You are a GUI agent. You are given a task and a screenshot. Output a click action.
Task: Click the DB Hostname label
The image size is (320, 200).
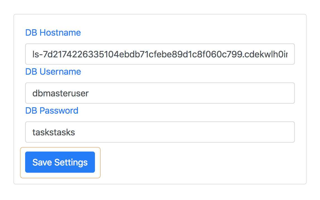pos(53,33)
